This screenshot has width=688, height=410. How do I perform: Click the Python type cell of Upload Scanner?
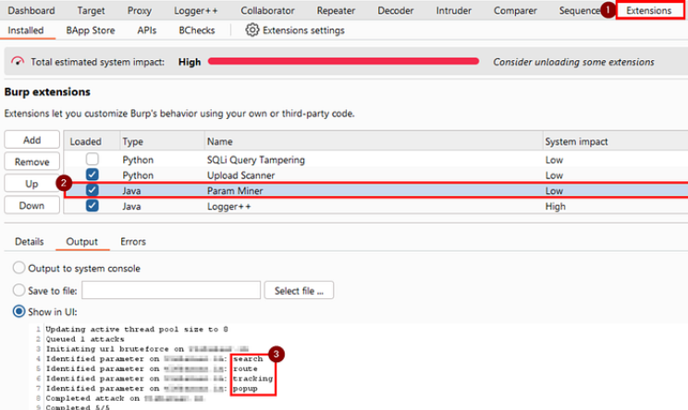[x=138, y=175]
